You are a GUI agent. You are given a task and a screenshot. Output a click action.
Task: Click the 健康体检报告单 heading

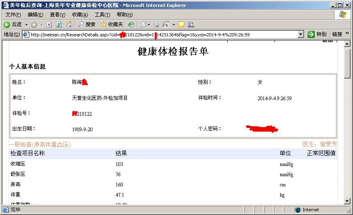[x=173, y=52]
